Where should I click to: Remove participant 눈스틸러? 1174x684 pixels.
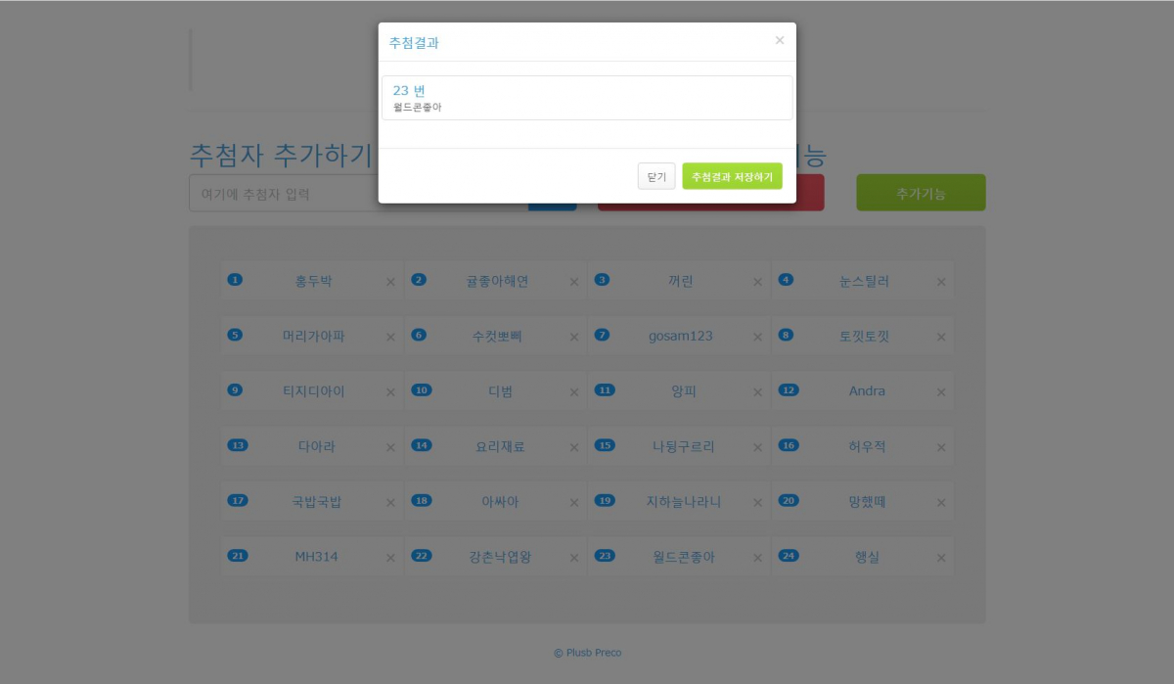(x=941, y=282)
